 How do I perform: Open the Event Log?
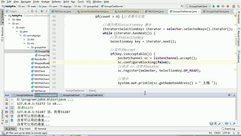pos(229,129)
